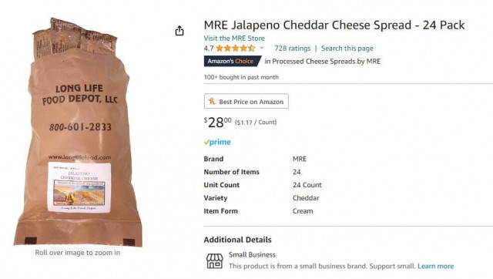Click the MRE cheese spread product image
The height and width of the screenshot is (279, 493).
[x=78, y=132]
